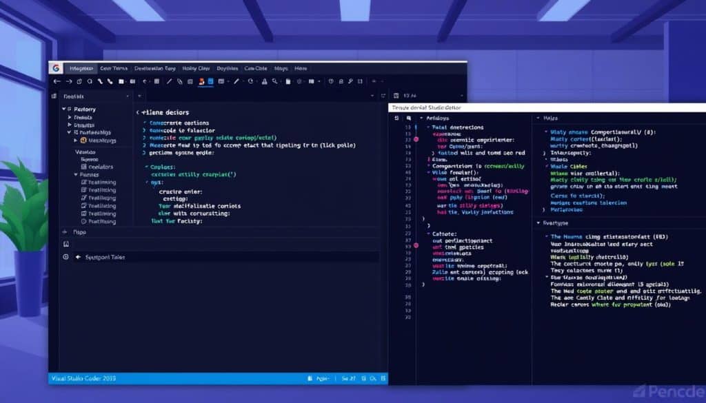706x403 pixels.
Task: Click the back chevron before 'Hlene deciors'
Action: [x=138, y=112]
